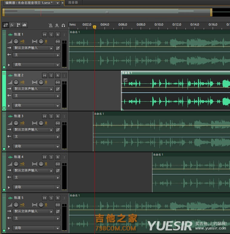Open 轨道 3 默认立体声输入 input dropdown
The height and width of the screenshot is (234, 230).
coord(33,130)
